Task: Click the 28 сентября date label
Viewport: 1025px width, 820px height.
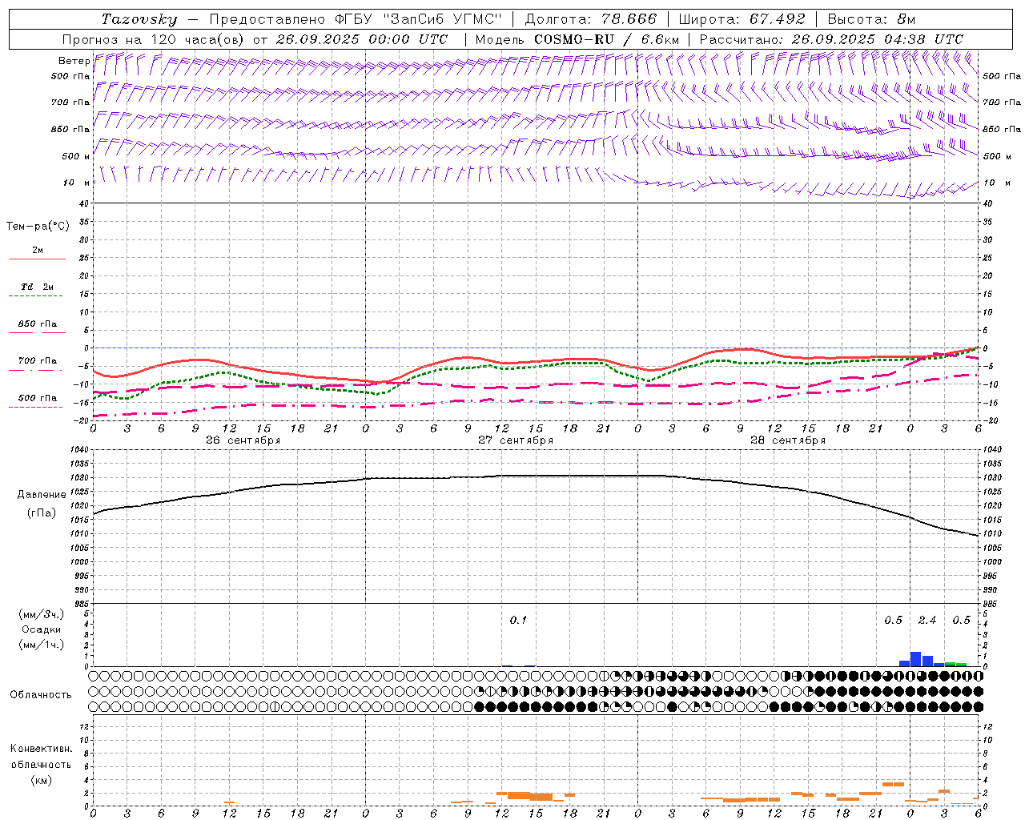Action: pyautogui.click(x=787, y=440)
